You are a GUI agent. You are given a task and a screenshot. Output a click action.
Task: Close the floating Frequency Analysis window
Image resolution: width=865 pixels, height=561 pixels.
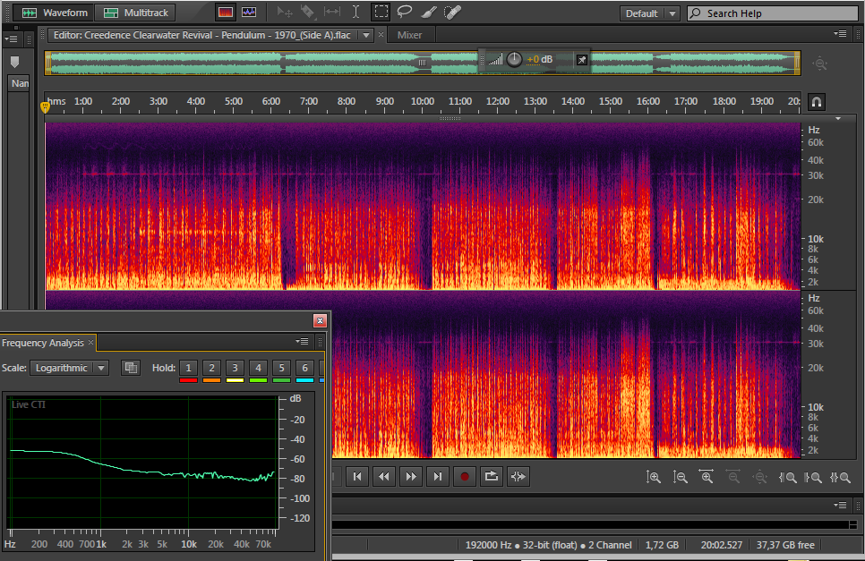320,320
